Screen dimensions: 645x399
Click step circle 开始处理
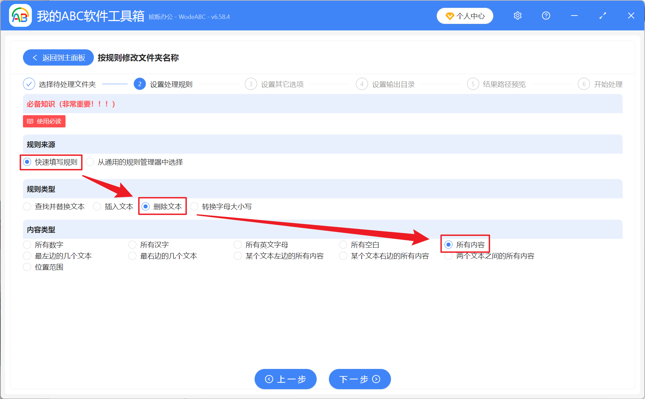pos(584,84)
